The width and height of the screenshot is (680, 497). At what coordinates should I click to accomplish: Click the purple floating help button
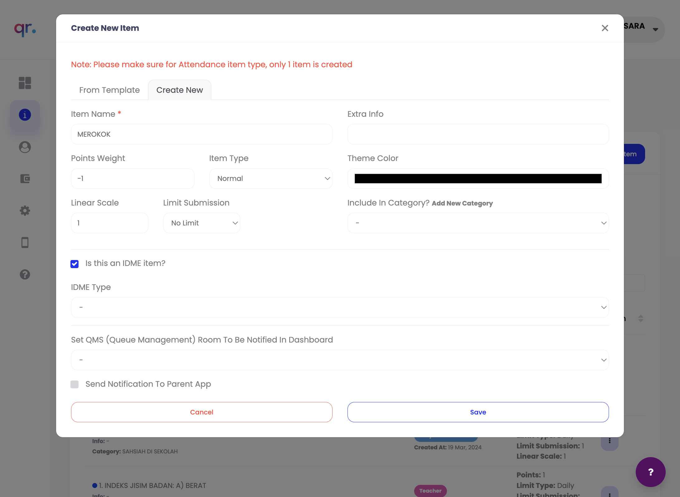click(651, 472)
